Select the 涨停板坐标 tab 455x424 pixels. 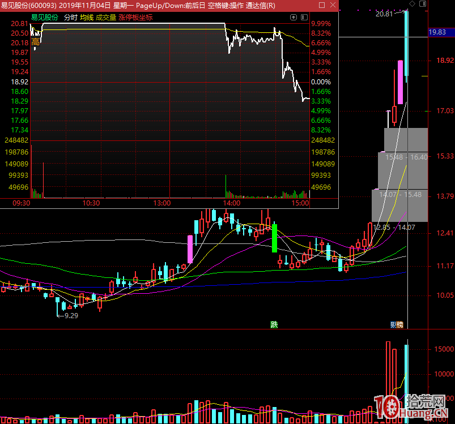(x=135, y=18)
